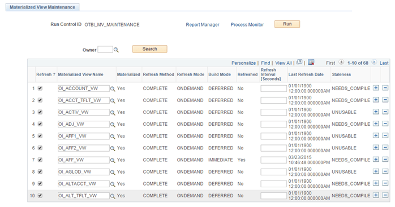
Task: Uncheck Refresh for OI_AGLOD_VW
Action: click(x=40, y=171)
